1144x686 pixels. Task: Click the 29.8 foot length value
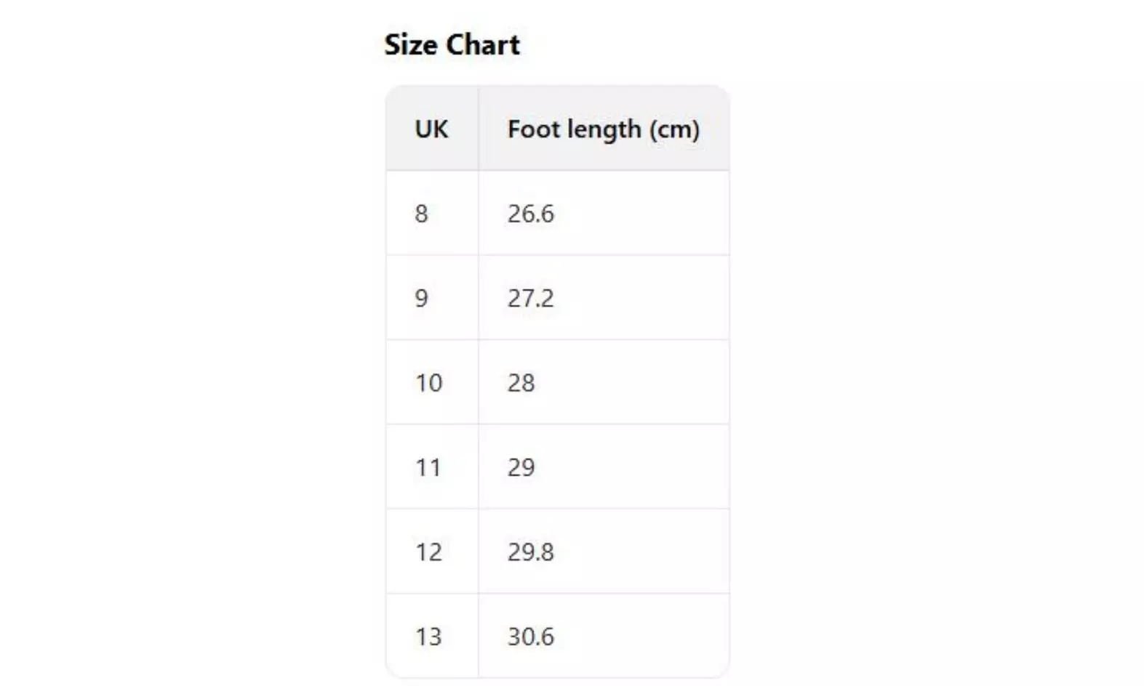click(530, 552)
